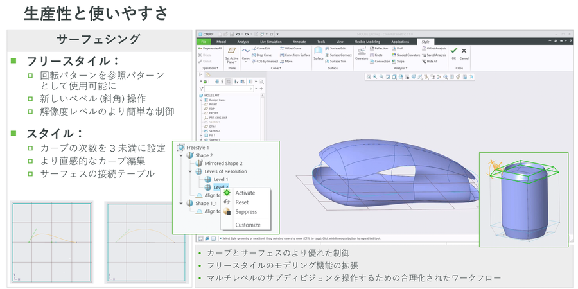Select the Surface tool in the ribbon
578x289 pixels.
click(318, 52)
